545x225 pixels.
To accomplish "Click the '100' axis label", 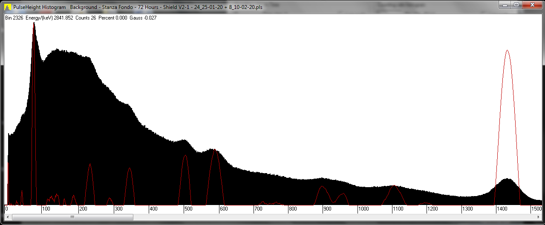I will click(46, 209).
